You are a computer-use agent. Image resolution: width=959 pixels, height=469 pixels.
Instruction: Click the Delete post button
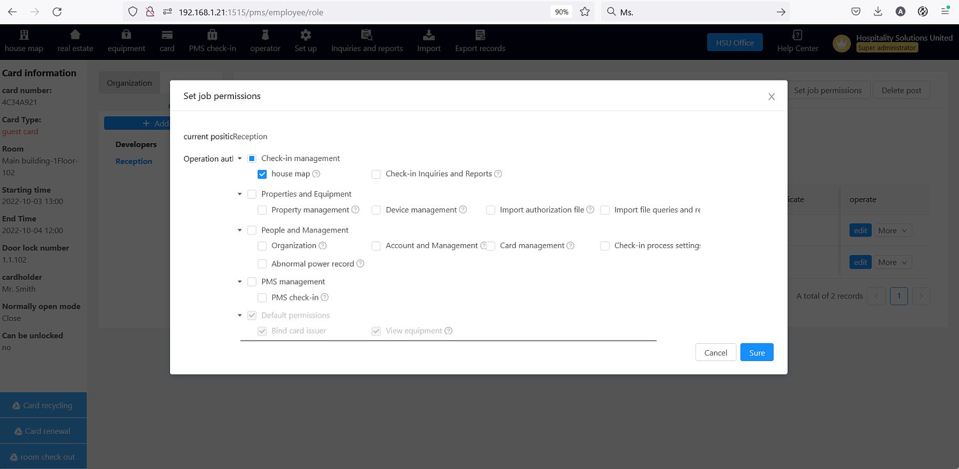coord(901,90)
